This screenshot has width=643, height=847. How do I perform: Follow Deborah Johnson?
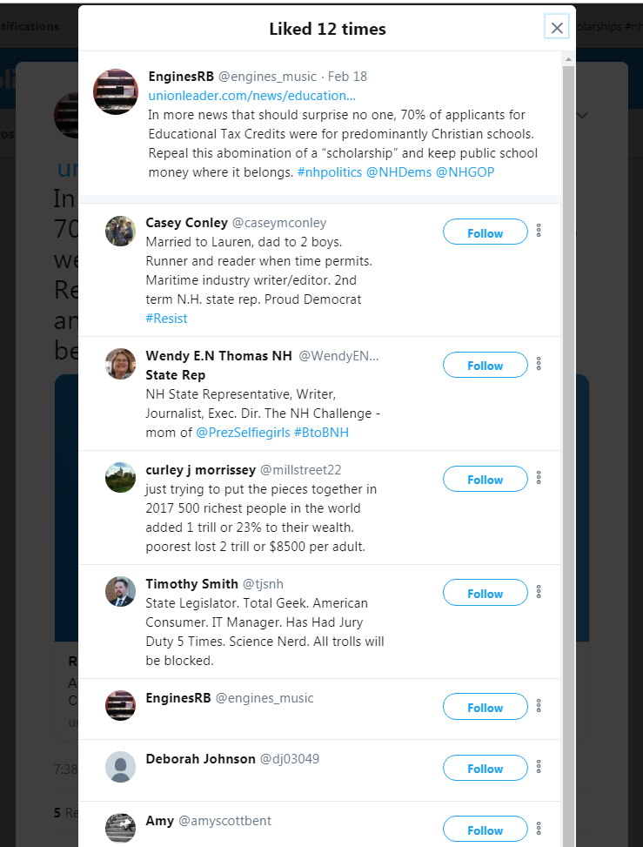(485, 768)
